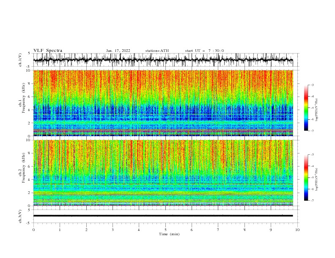Click the 'start UT = 7:30:0' label
The width and height of the screenshot is (335, 258).
coord(204,51)
